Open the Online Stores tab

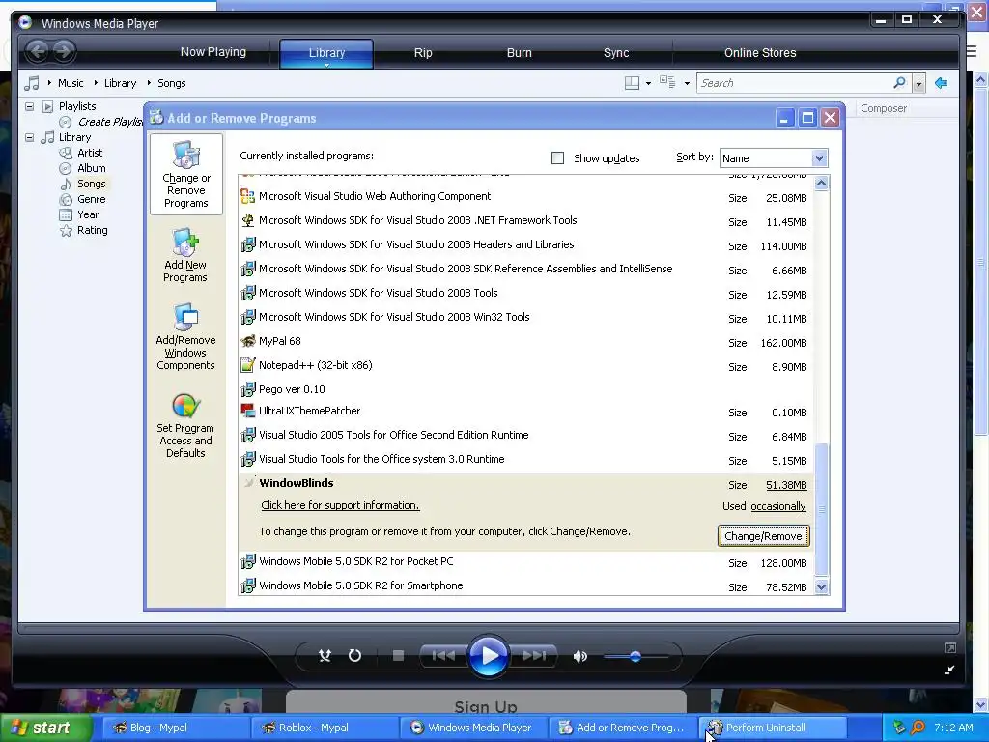coord(760,53)
